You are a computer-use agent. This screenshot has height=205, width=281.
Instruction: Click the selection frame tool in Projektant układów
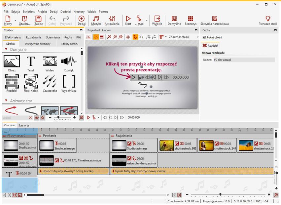[x=88, y=37]
